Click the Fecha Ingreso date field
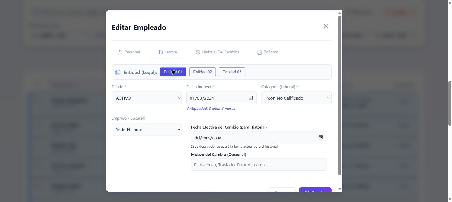452x202 pixels. tap(221, 98)
